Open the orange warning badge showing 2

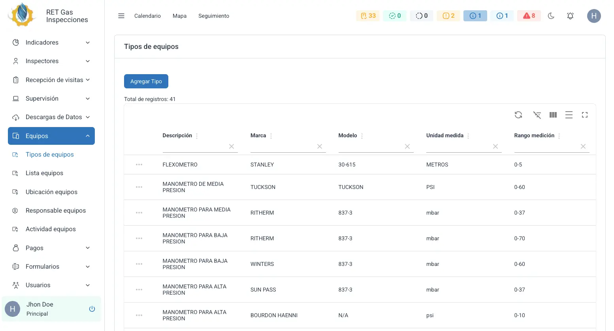point(448,16)
